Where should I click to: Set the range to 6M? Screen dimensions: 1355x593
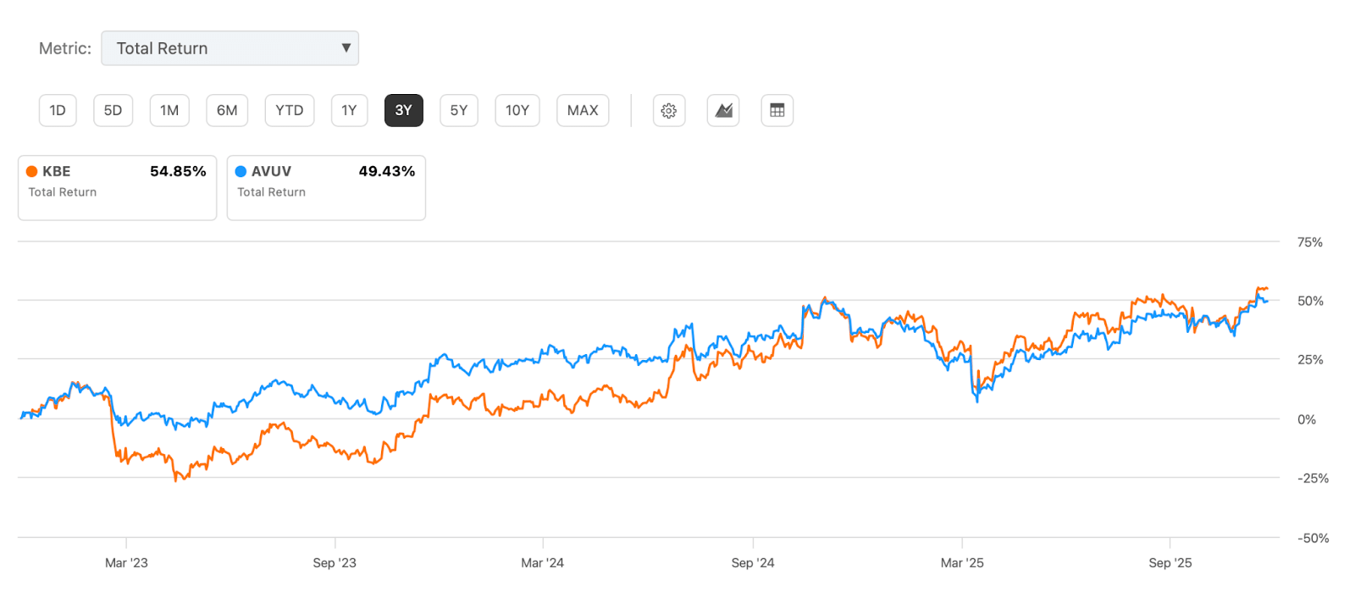[227, 111]
